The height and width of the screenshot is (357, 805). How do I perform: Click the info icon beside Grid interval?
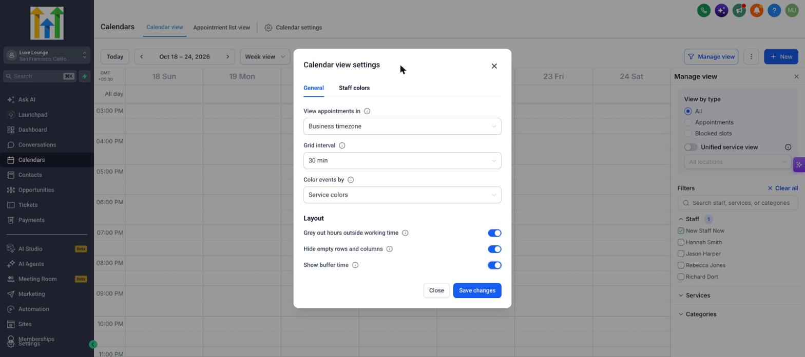(342, 145)
